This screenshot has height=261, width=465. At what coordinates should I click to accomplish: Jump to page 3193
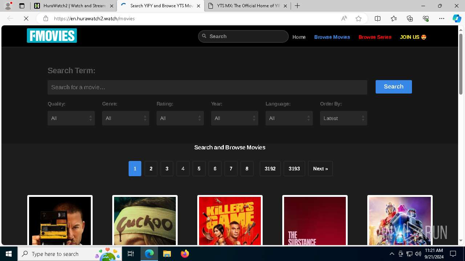[294, 169]
